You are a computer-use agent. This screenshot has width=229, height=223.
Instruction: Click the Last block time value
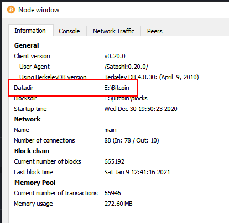pos(137,172)
